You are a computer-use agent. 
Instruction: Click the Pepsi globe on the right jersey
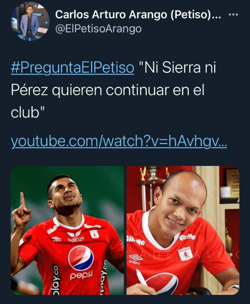pos(161,284)
